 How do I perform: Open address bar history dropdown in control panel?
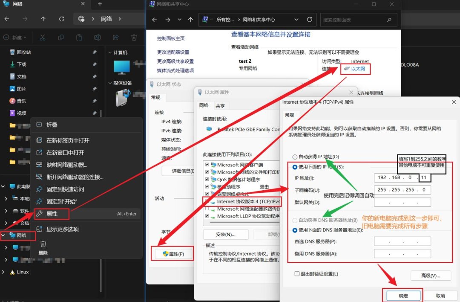click(x=296, y=19)
